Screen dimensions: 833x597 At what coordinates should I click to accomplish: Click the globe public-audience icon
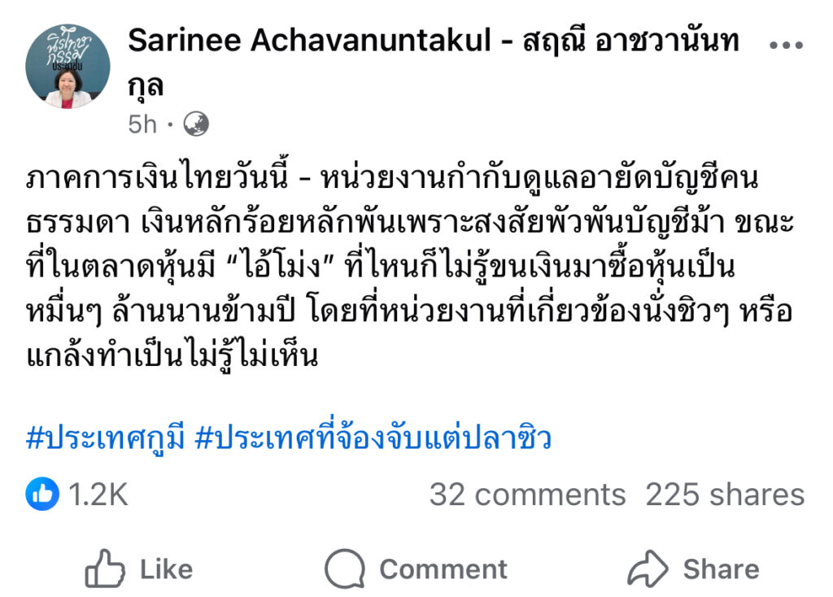tap(196, 124)
